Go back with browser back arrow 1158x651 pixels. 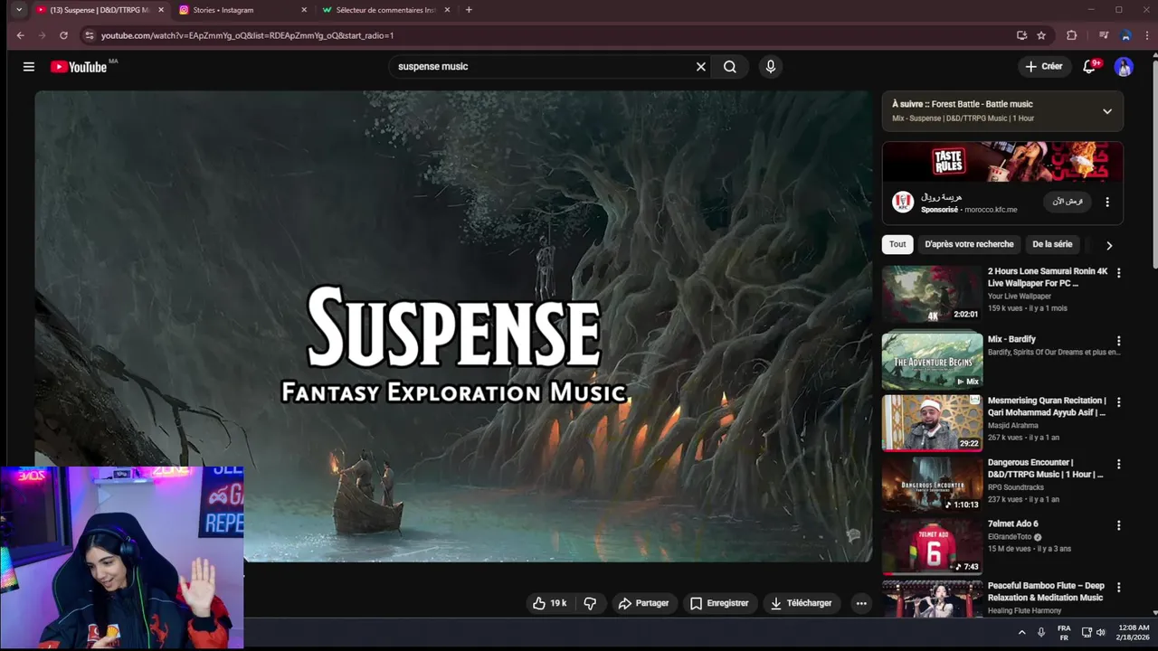pyautogui.click(x=21, y=35)
